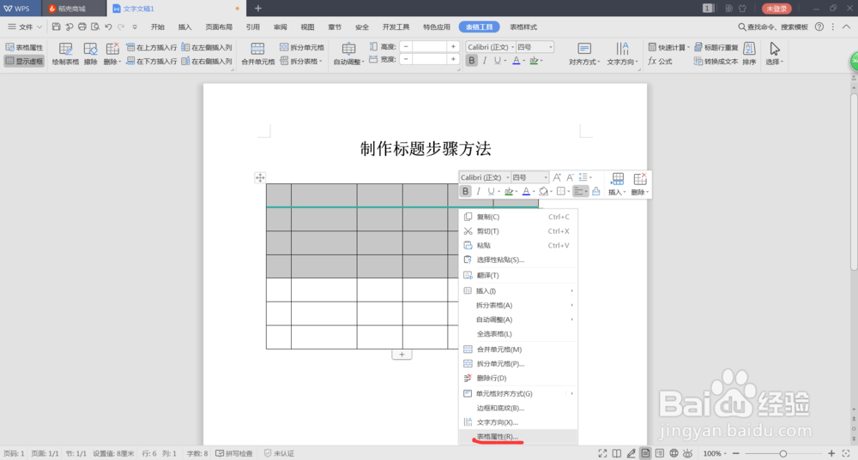Click format painter brush in mini toolbar
Viewport: 858px width, 460px height.
pos(596,191)
